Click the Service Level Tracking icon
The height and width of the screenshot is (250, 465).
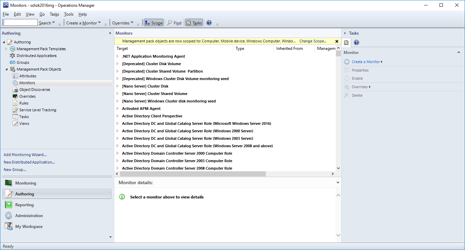click(15, 110)
